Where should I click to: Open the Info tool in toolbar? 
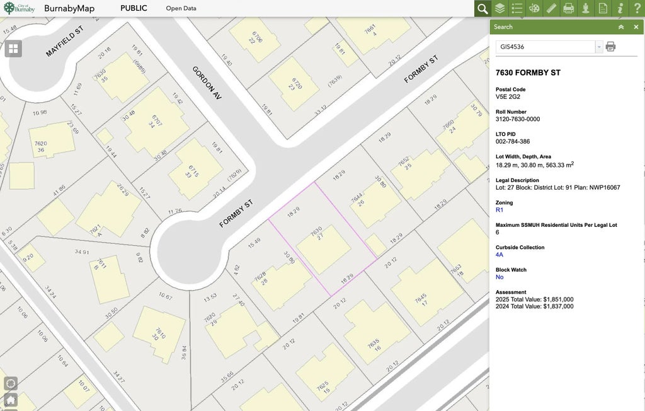click(620, 8)
